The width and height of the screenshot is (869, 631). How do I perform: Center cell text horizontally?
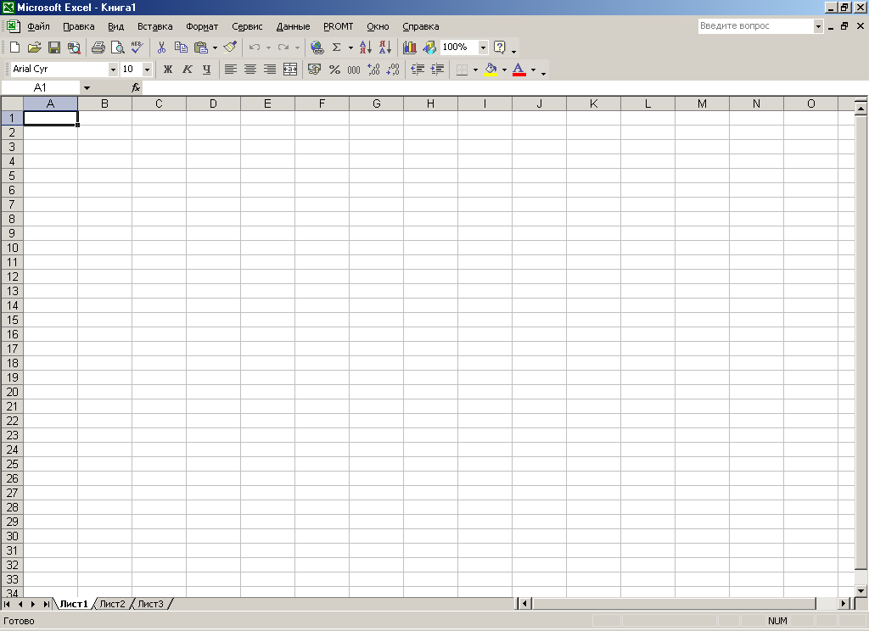point(250,70)
